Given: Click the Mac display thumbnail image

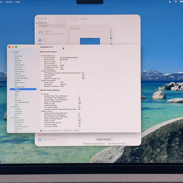Looking at the screenshot, I should click(90, 41).
